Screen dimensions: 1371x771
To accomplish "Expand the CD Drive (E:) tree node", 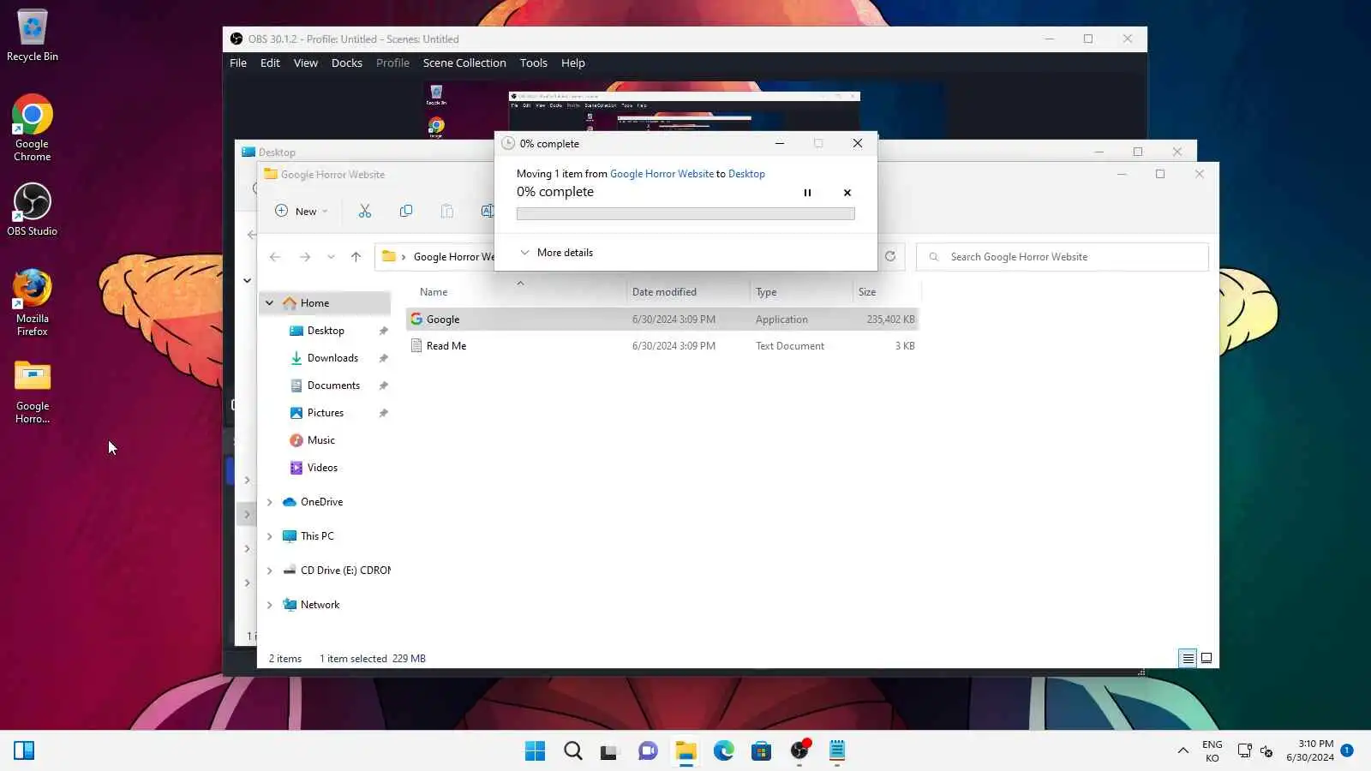I will (269, 571).
